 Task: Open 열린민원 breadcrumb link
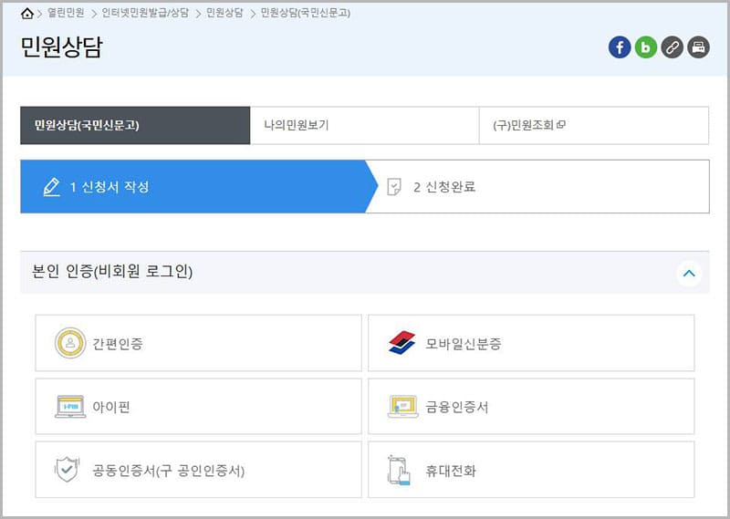click(66, 14)
